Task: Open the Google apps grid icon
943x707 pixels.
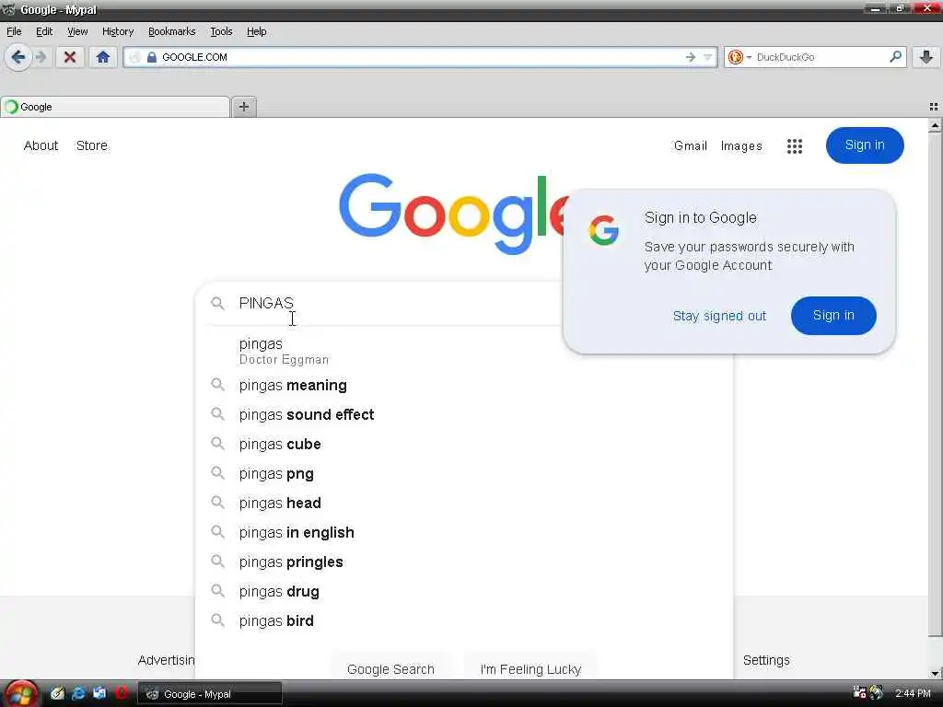Action: point(795,146)
